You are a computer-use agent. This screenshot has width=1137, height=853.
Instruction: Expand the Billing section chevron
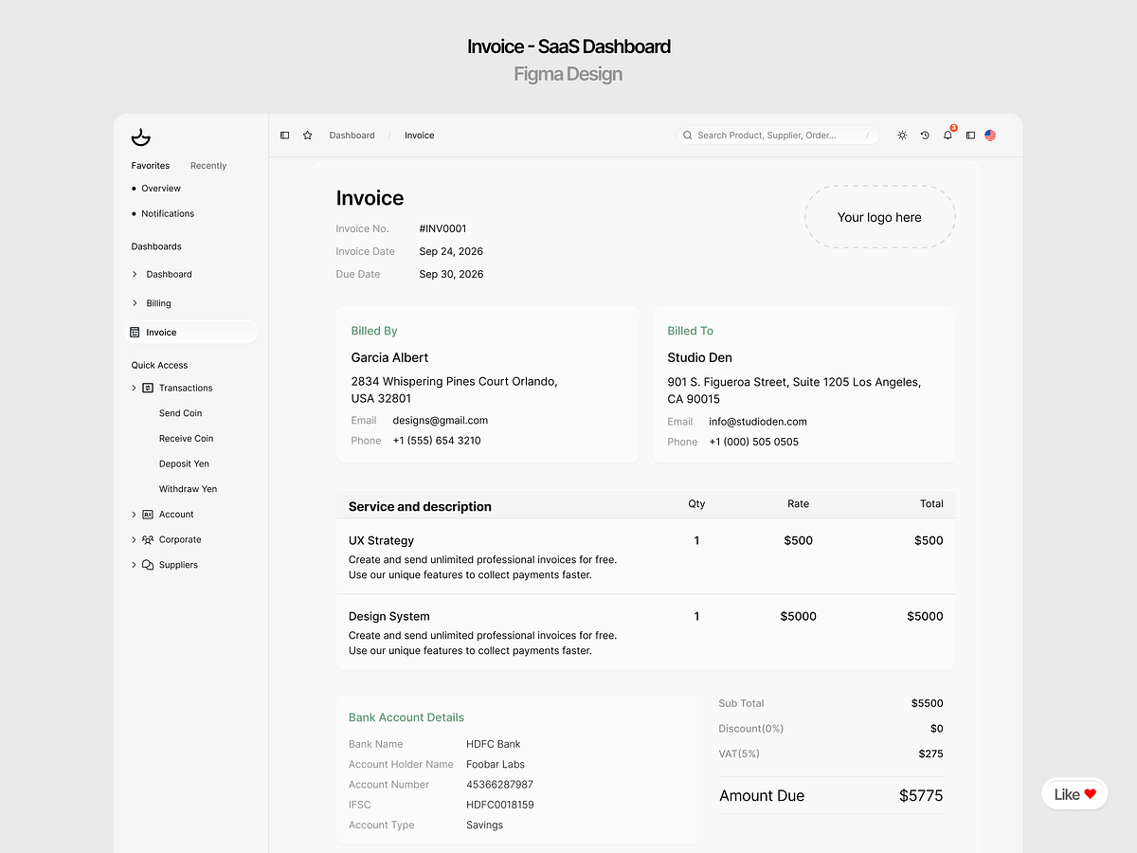(134, 302)
